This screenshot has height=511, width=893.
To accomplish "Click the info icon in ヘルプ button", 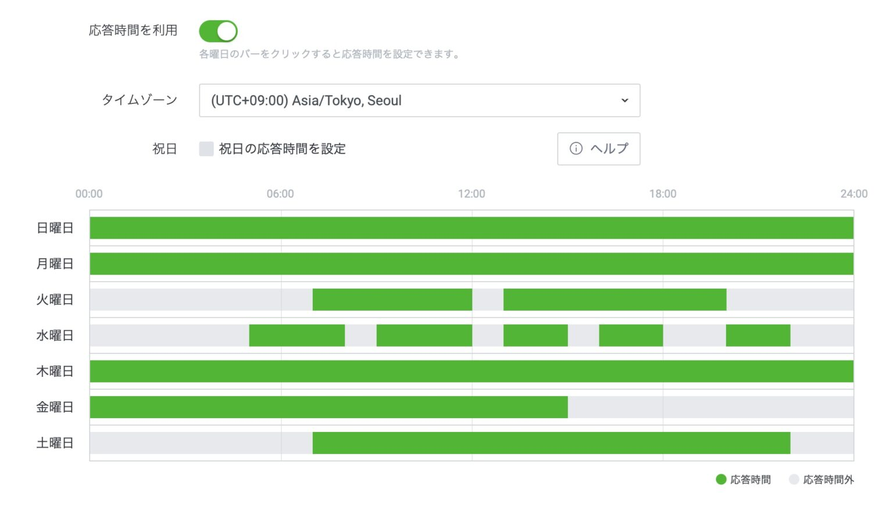I will pyautogui.click(x=576, y=149).
